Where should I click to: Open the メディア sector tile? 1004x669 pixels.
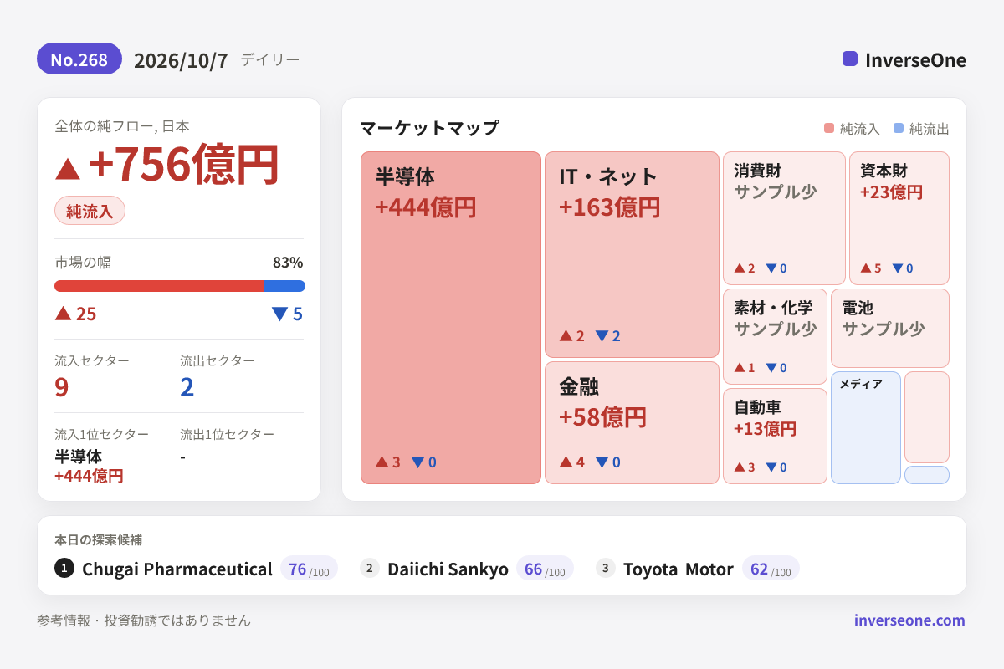(x=866, y=427)
